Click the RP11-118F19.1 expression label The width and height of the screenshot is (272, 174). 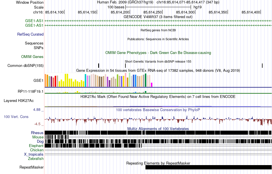31,91
